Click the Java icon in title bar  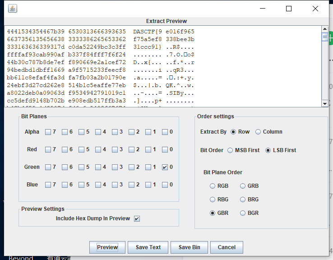(x=13, y=9)
